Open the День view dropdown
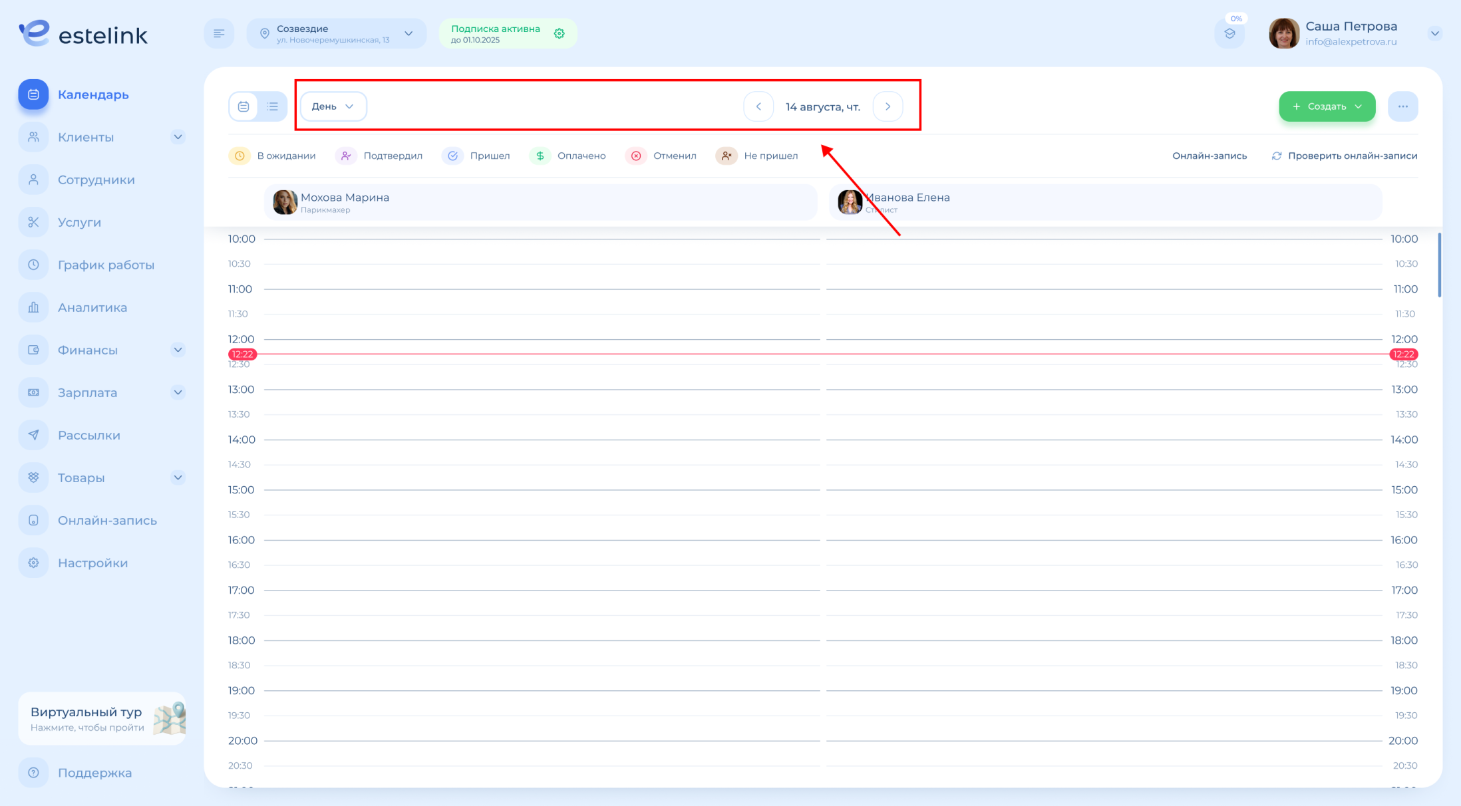 [333, 106]
